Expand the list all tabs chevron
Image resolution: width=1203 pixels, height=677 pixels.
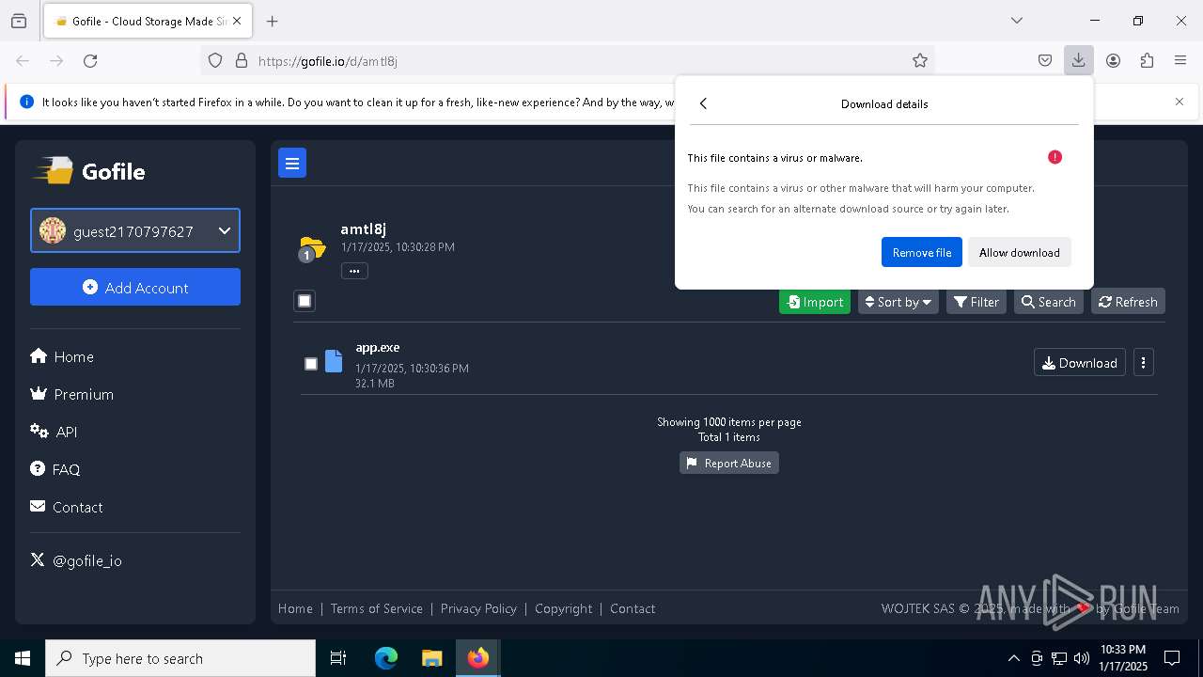tap(1017, 21)
